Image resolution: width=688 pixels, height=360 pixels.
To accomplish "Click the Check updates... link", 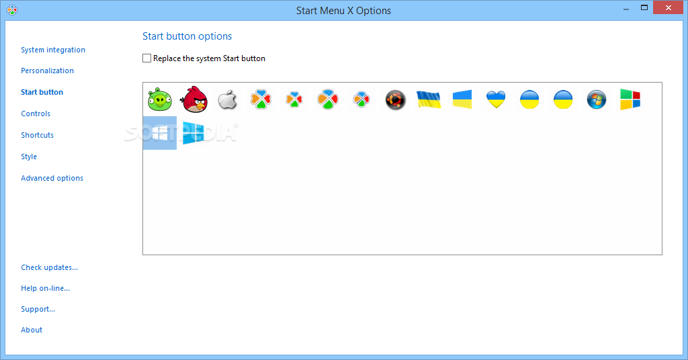I will pos(50,267).
